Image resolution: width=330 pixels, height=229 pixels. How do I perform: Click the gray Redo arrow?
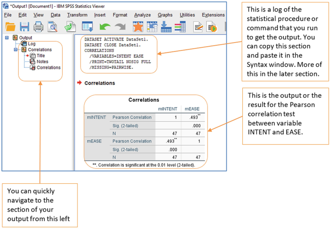click(x=120, y=27)
